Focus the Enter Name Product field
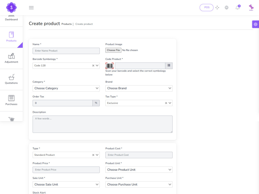This screenshot has width=259, height=194. 66,51
